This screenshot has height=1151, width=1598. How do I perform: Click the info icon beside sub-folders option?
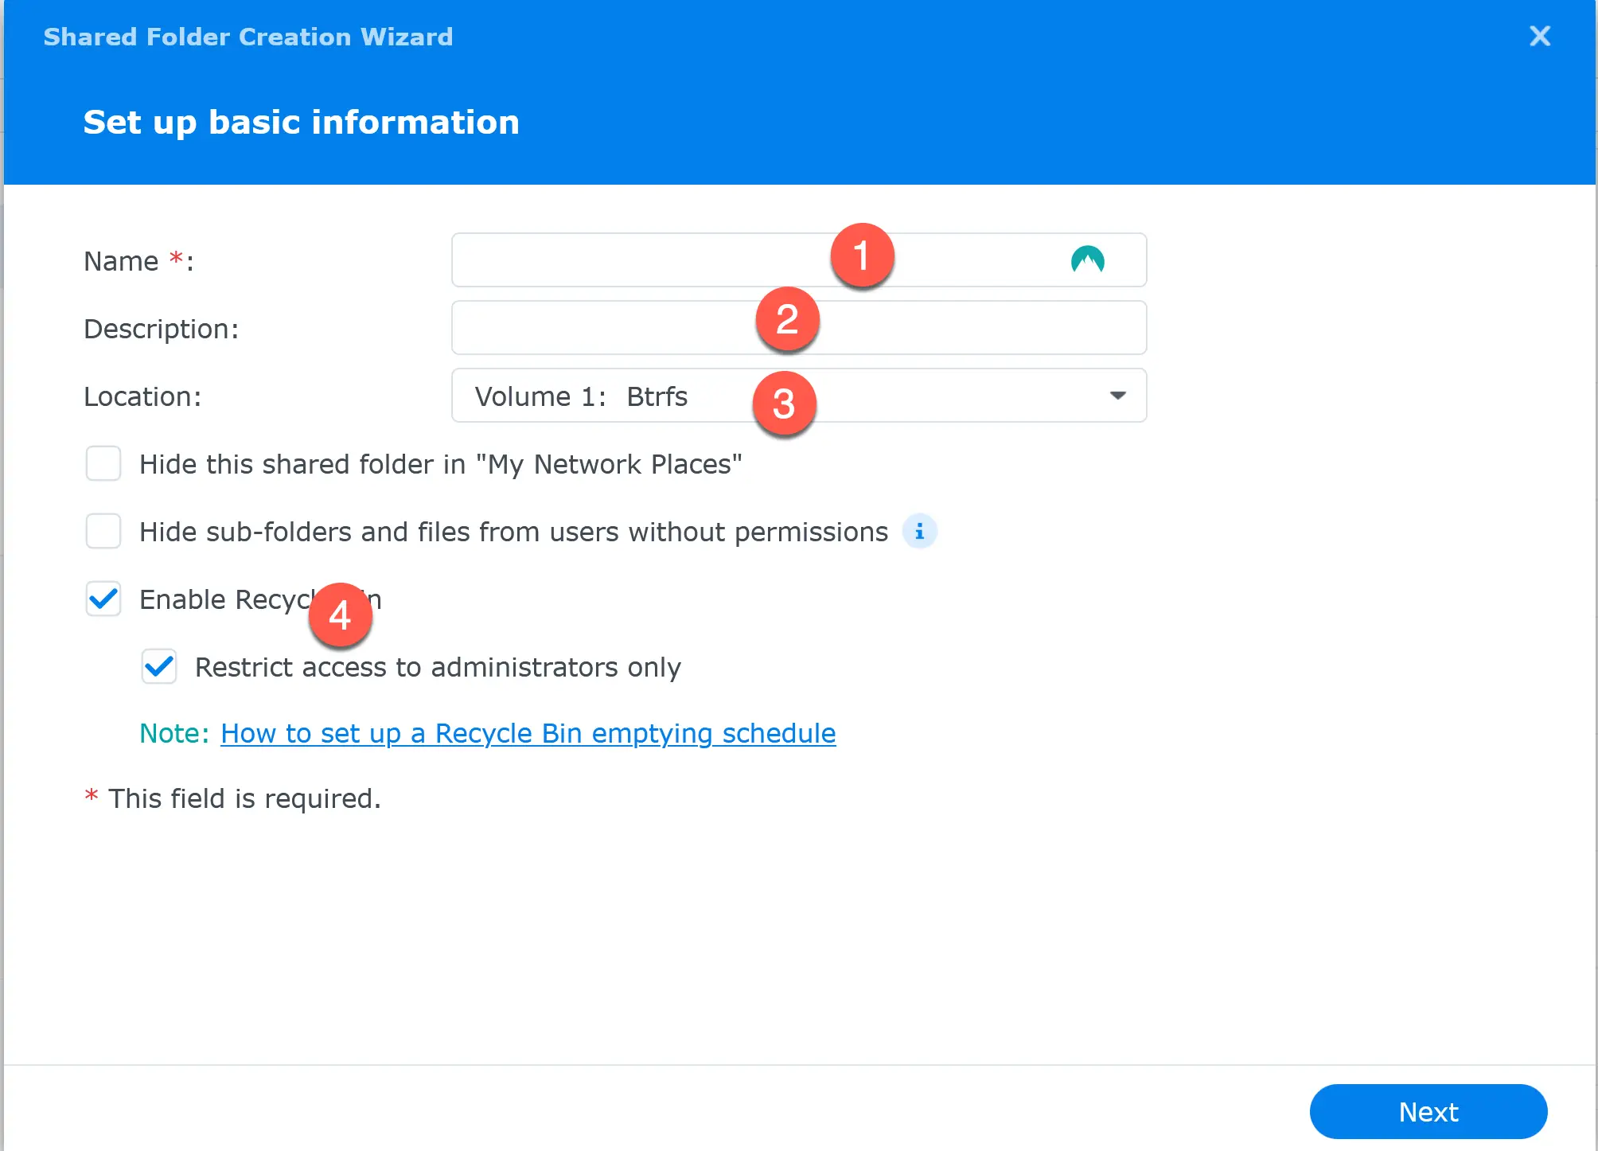click(x=919, y=531)
